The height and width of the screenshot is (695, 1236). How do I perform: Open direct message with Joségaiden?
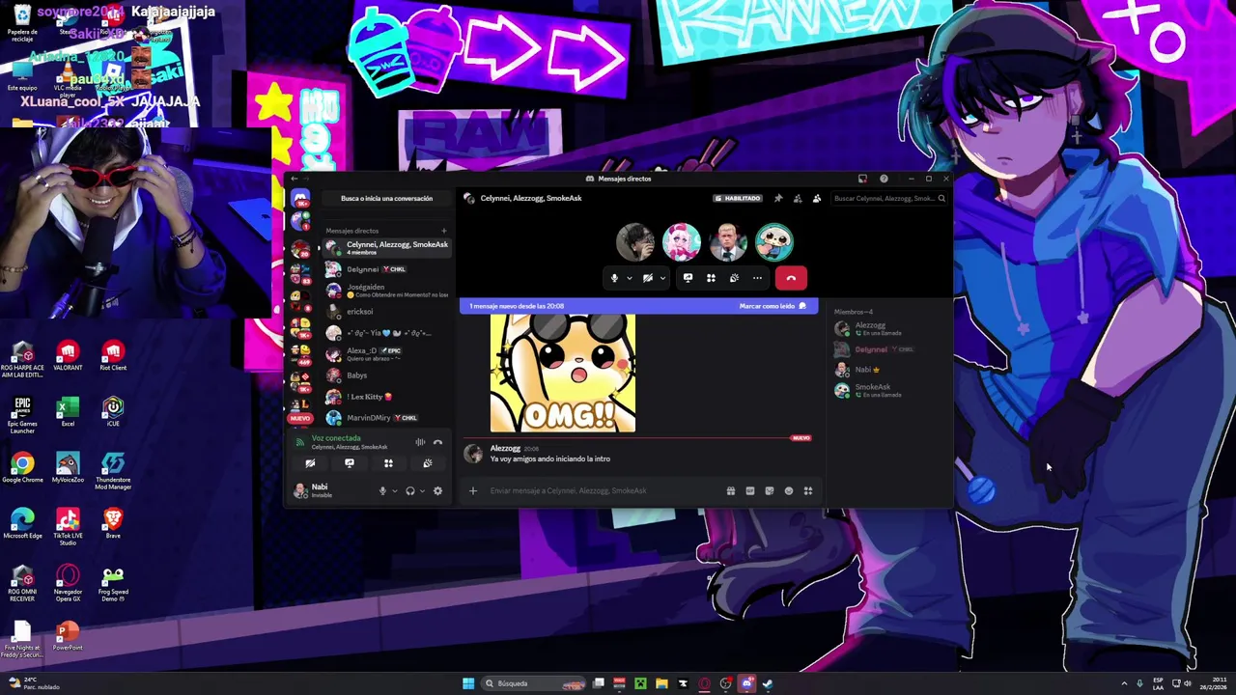click(x=386, y=291)
